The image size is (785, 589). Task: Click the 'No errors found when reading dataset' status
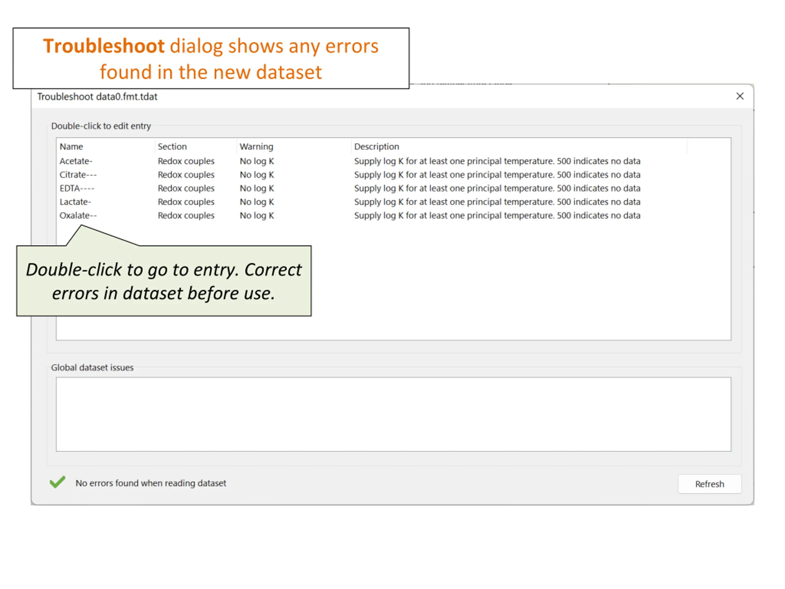(x=151, y=483)
